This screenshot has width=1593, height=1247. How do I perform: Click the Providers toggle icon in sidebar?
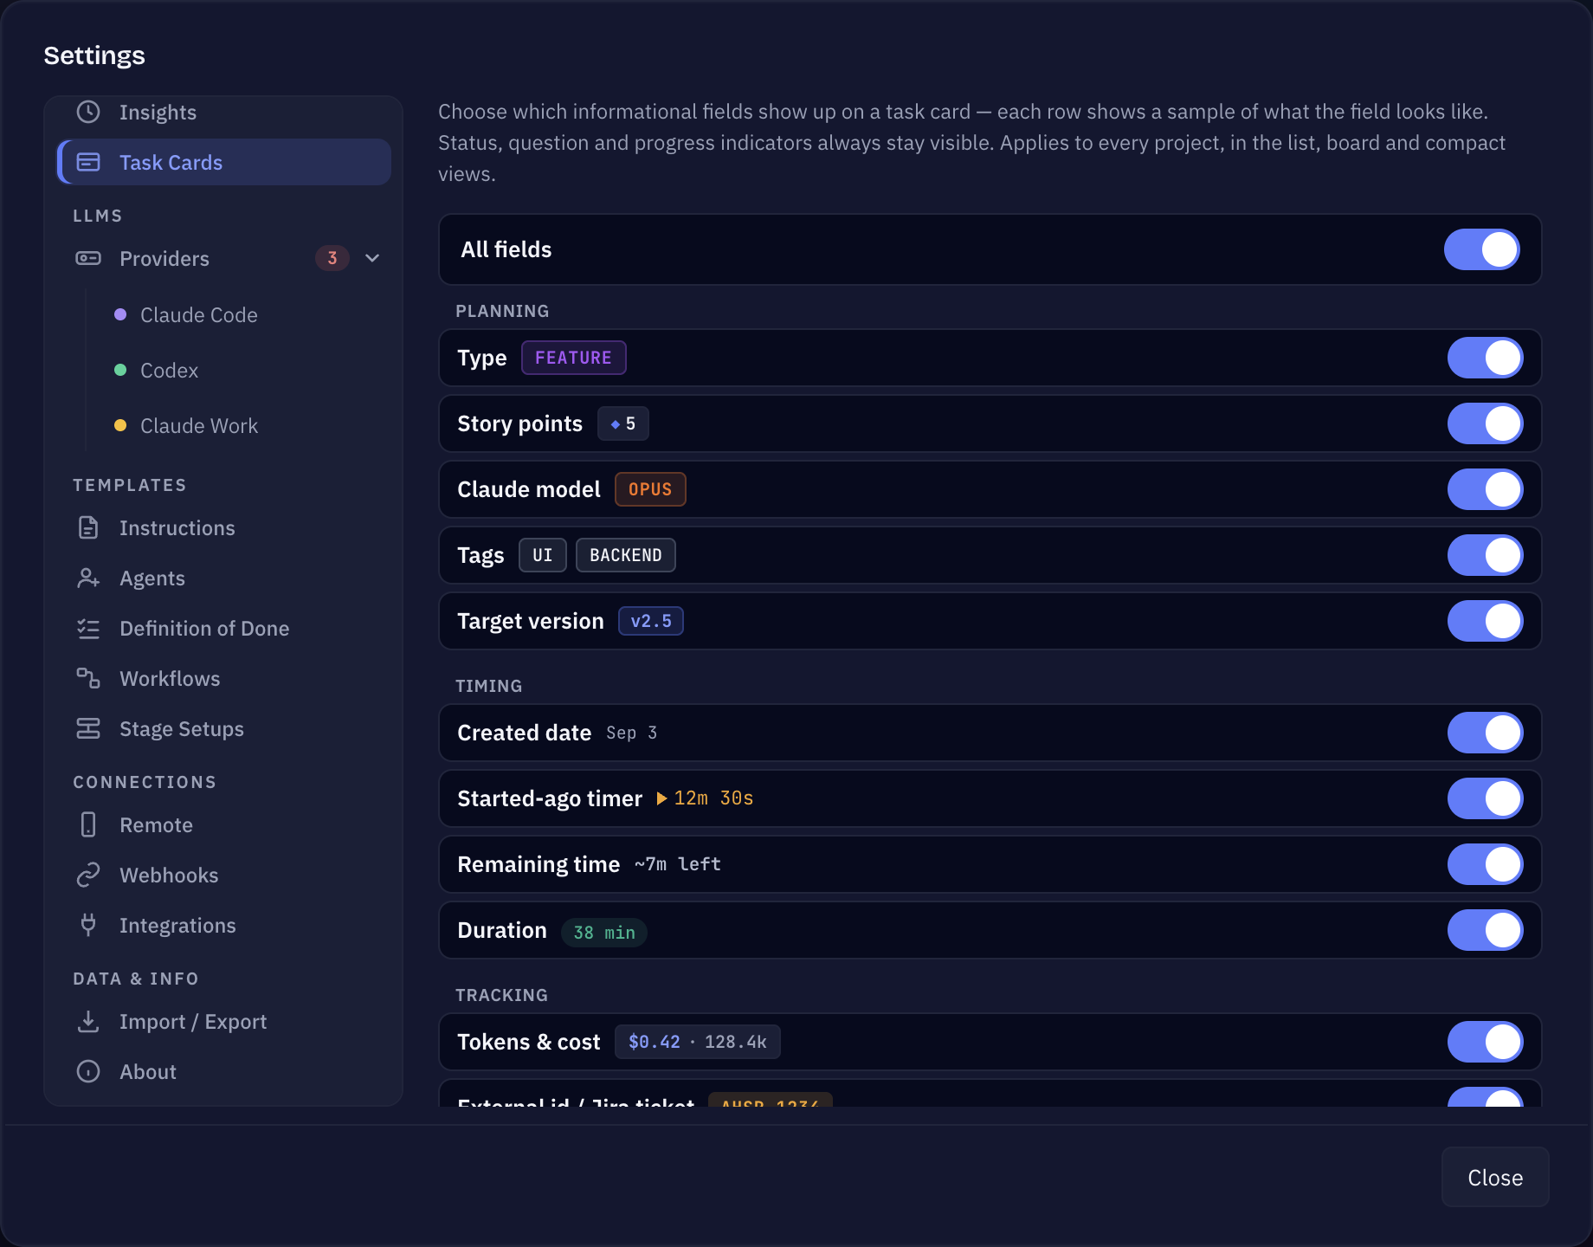[x=88, y=258]
